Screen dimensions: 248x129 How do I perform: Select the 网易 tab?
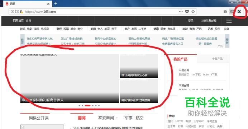click(28, 4)
